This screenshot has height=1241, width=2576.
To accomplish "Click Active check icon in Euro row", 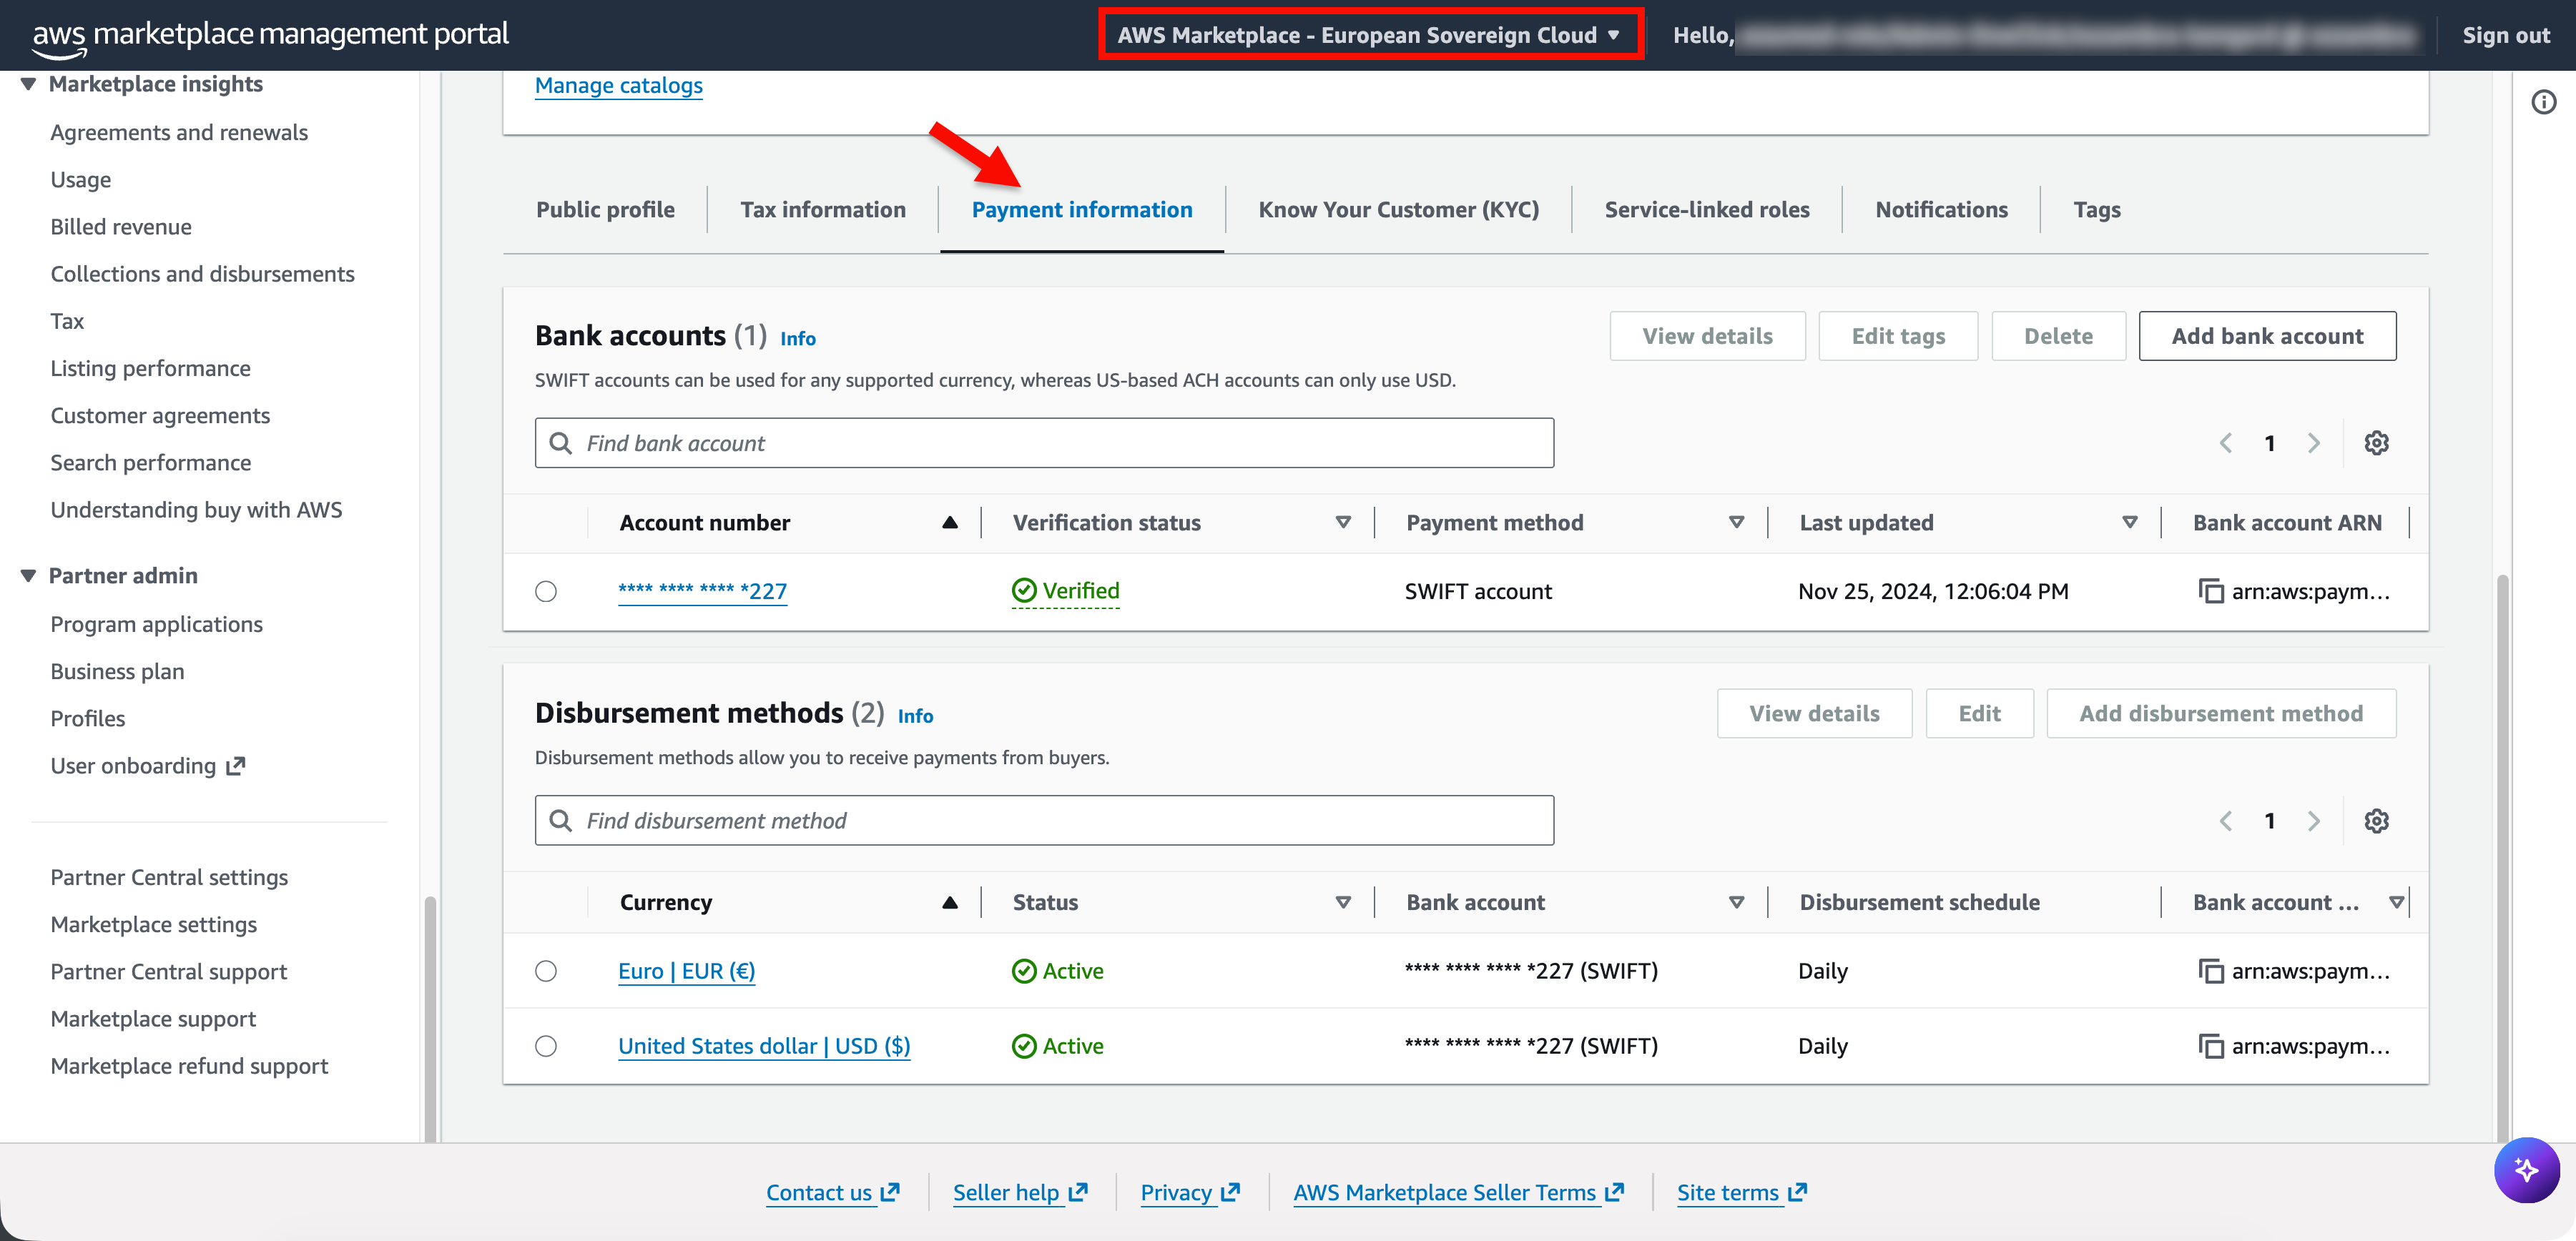I will pos(1024,970).
